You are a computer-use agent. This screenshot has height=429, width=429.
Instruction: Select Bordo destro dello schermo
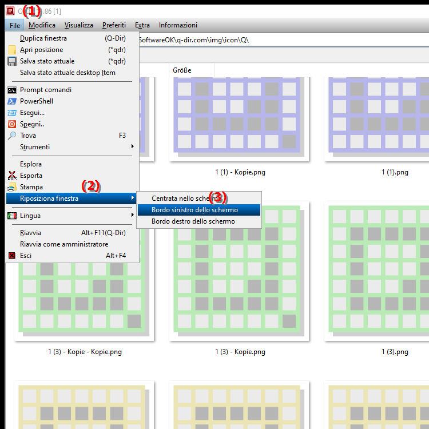(199, 221)
